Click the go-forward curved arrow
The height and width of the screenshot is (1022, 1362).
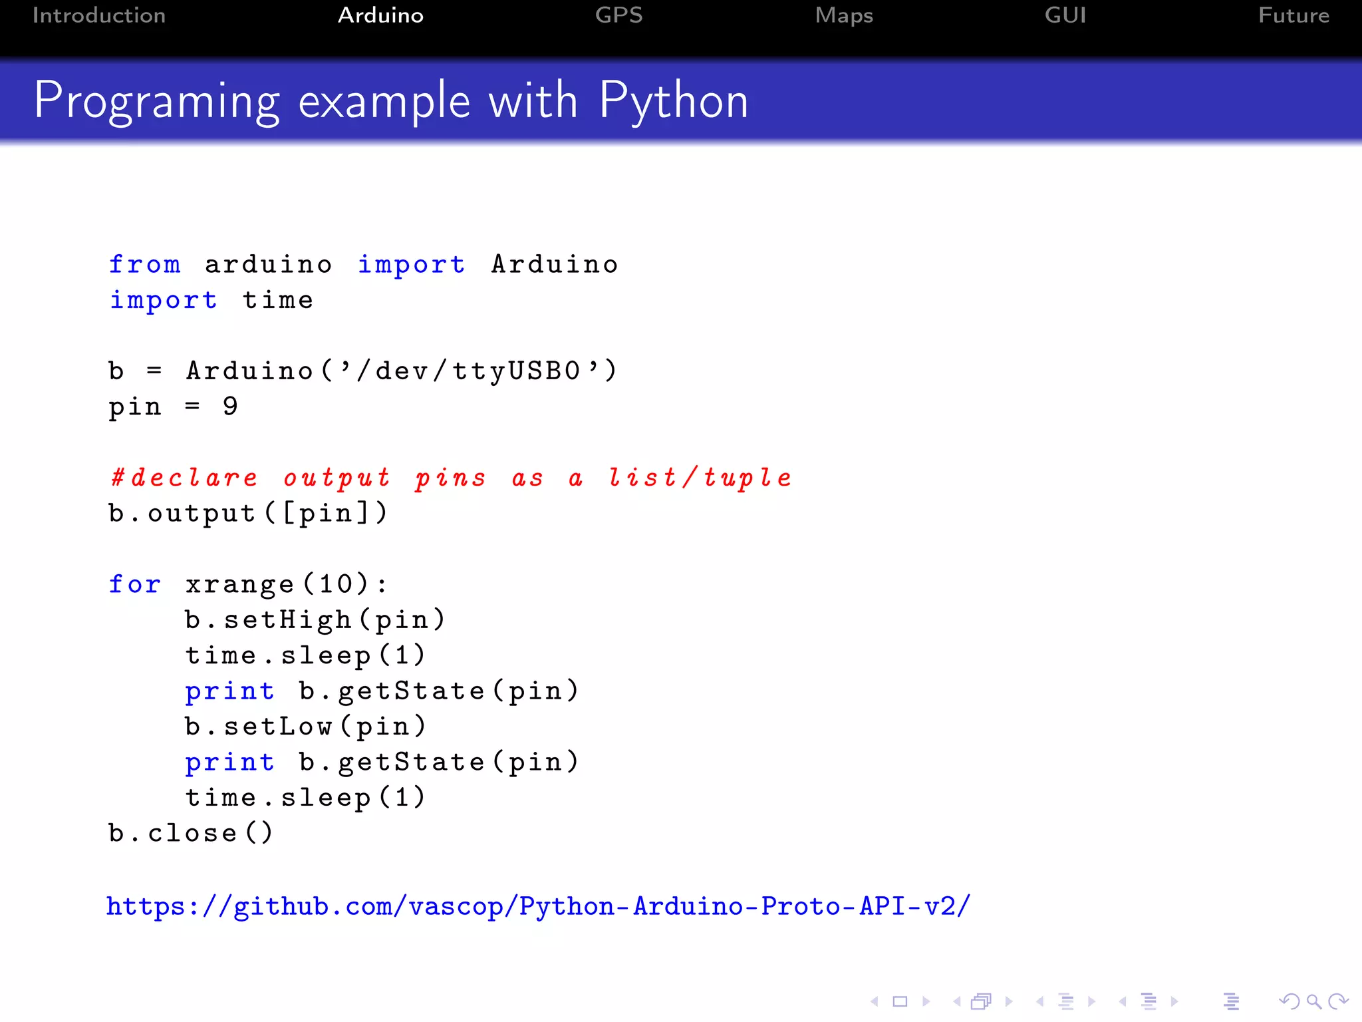[1338, 1001]
